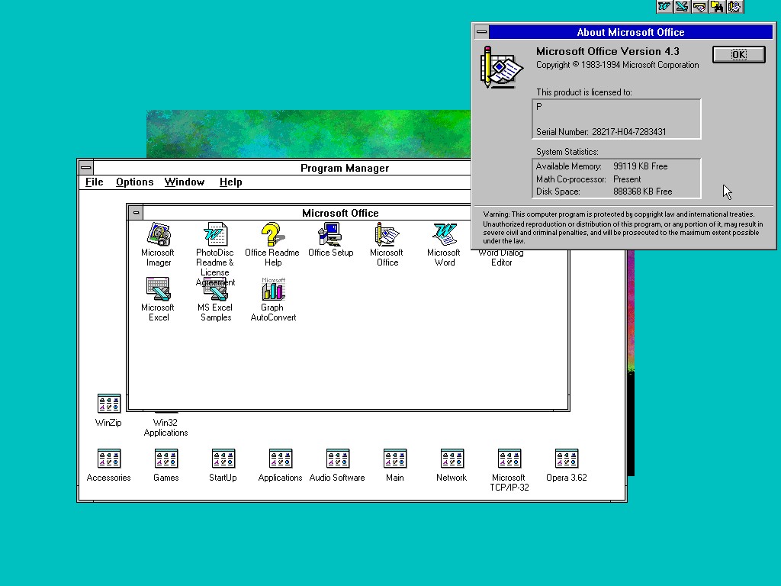The image size is (781, 586).
Task: Open the Options menu
Action: coord(134,182)
